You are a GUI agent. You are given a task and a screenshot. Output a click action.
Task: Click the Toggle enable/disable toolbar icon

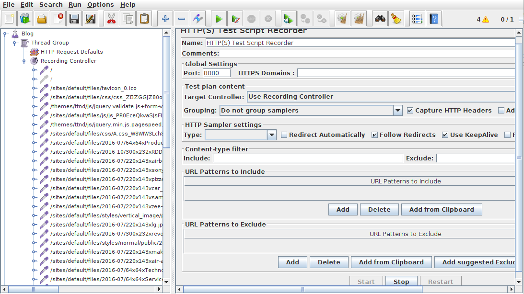click(x=198, y=19)
